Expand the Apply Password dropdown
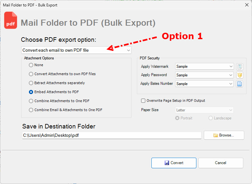This screenshot has width=252, height=184. pos(204,75)
